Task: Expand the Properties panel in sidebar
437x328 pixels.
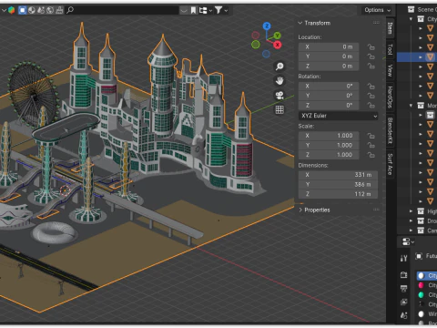Action: pos(300,210)
